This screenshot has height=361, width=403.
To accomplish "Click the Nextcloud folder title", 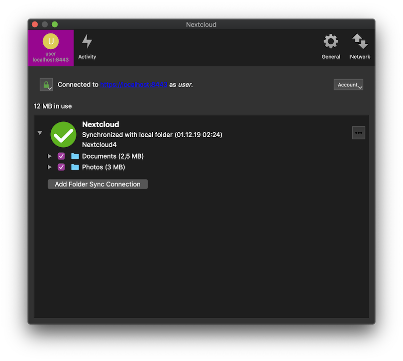I will [x=101, y=124].
